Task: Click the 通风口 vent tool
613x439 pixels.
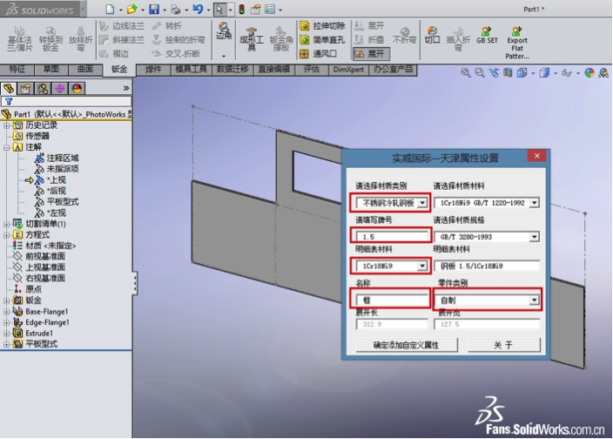Action: pos(323,53)
